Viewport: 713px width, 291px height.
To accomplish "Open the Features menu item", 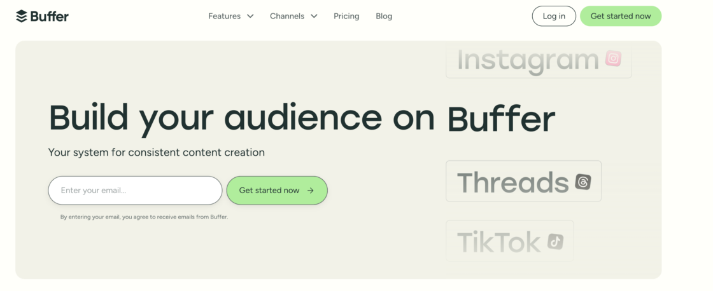I will [x=224, y=17].
